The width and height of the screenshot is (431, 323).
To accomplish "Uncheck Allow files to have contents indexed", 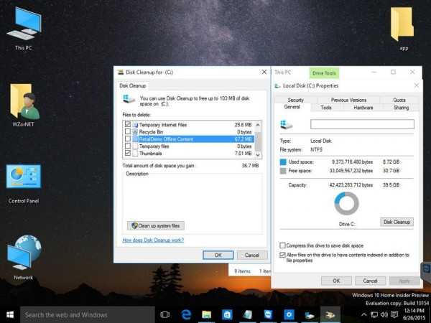I will coord(282,255).
